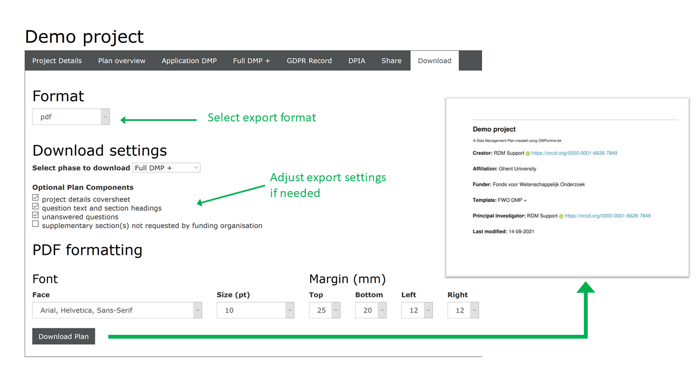Switch to the Project Details tab

point(57,61)
